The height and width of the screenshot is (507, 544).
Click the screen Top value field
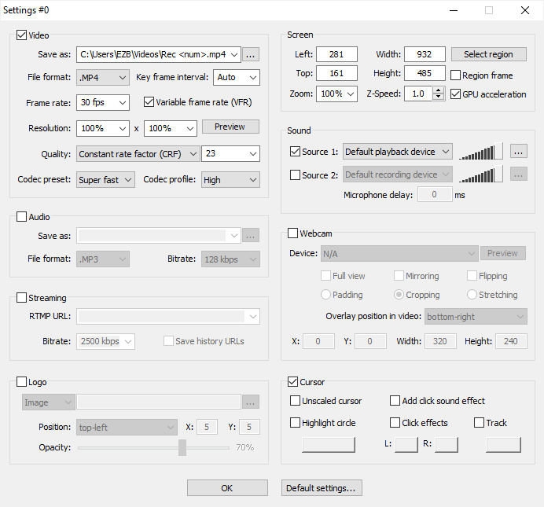point(336,73)
